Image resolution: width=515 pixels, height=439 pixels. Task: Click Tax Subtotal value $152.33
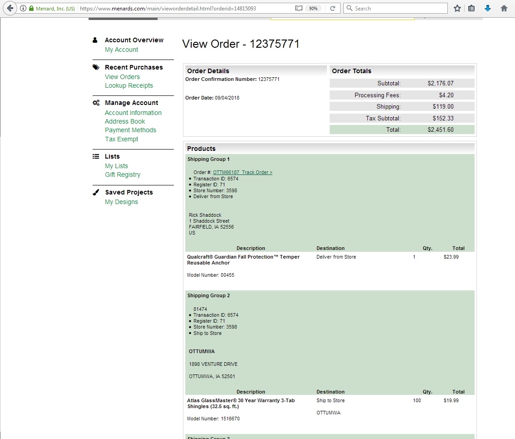click(443, 118)
